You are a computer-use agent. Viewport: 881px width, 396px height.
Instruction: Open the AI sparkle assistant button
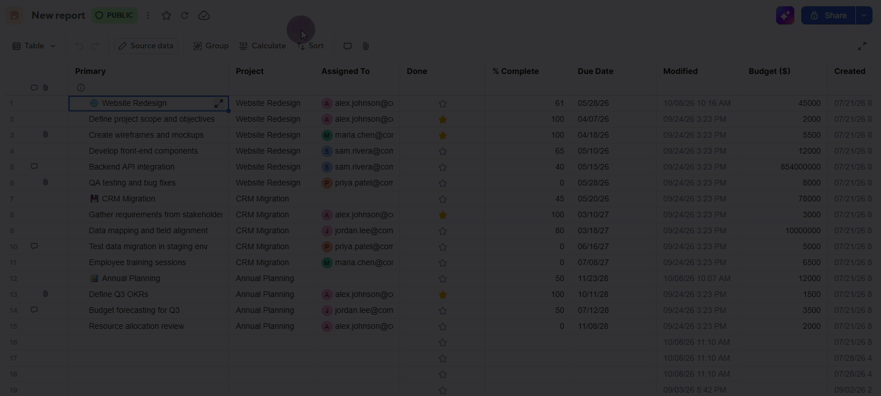coord(785,15)
